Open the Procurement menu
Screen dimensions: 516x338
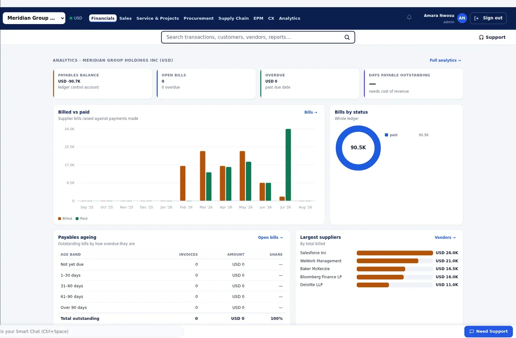[x=199, y=18]
